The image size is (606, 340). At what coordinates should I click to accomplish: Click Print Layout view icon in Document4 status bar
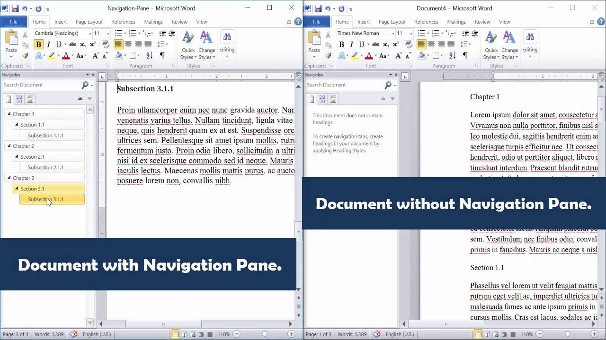pos(479,334)
